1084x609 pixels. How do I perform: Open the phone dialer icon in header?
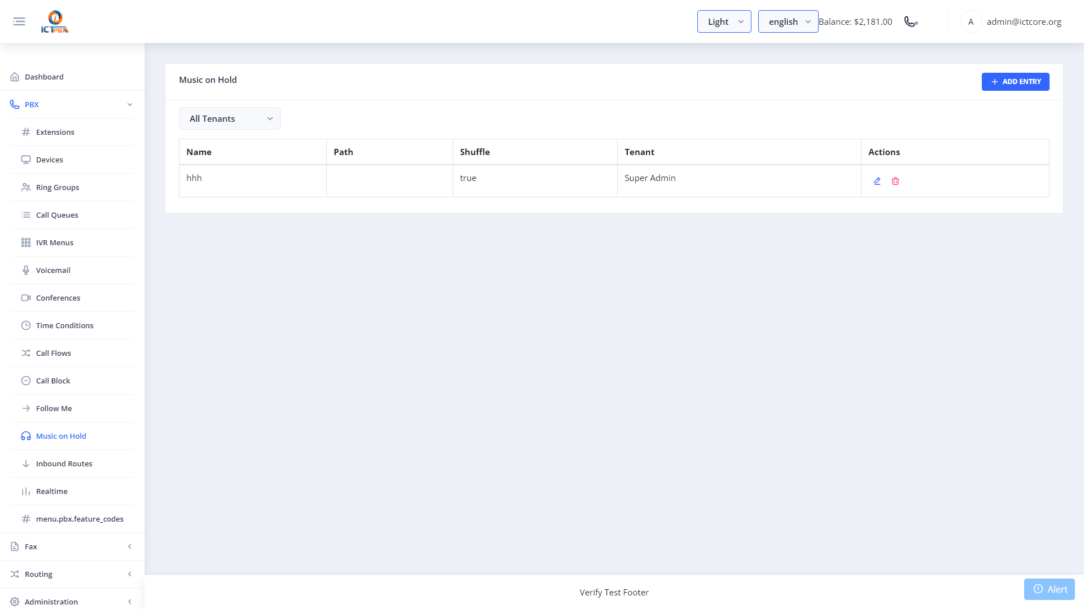[x=911, y=21]
